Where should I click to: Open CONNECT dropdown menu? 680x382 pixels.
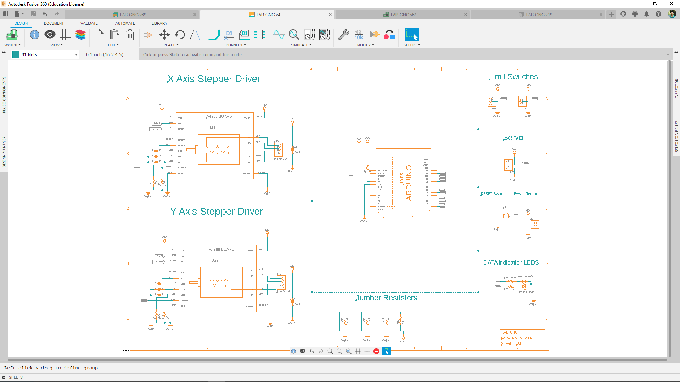pos(236,45)
